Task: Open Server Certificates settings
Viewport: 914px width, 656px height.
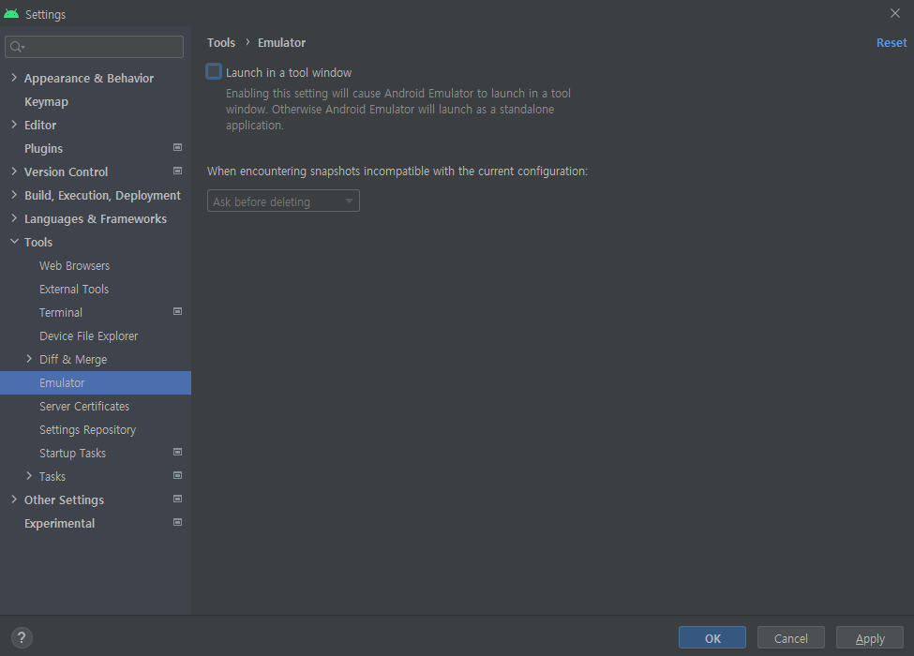Action: click(84, 406)
